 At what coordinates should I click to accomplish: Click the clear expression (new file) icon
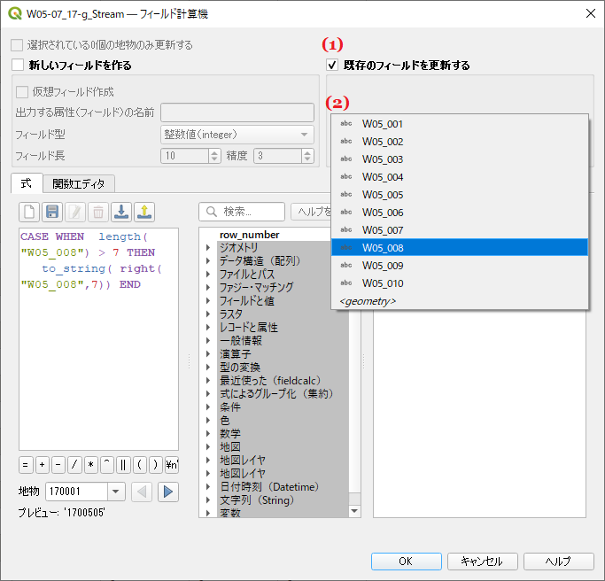coord(29,212)
